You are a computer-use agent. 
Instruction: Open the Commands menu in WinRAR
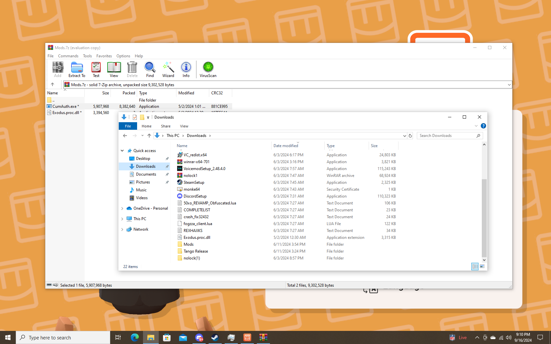tap(68, 56)
